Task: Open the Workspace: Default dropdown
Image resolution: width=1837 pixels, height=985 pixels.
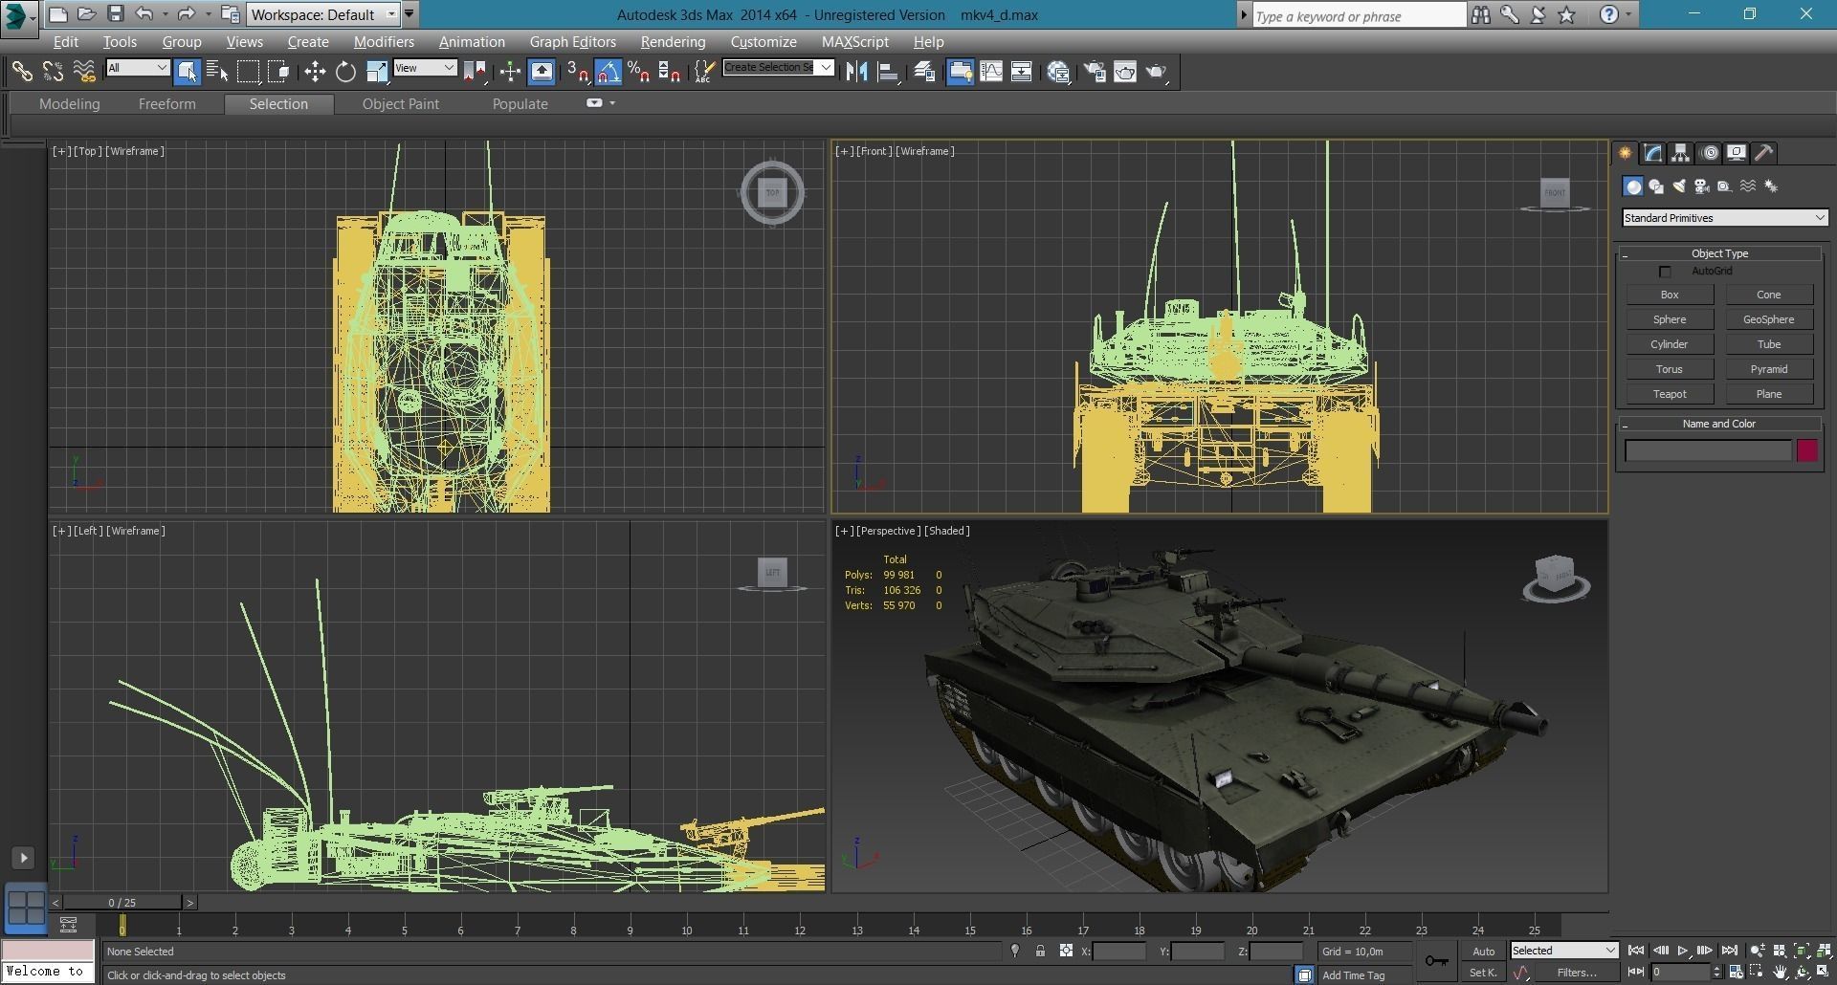Action: [x=322, y=14]
